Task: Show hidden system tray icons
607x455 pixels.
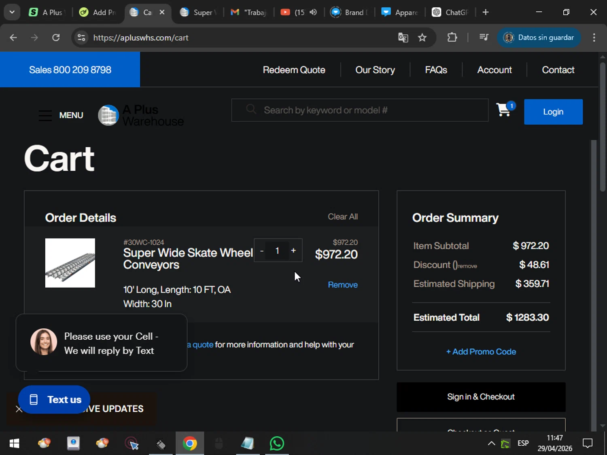Action: [491, 443]
